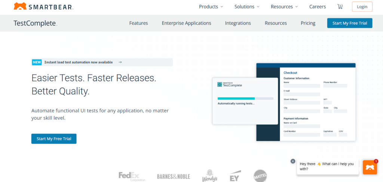View the Pricing page

coord(308,23)
